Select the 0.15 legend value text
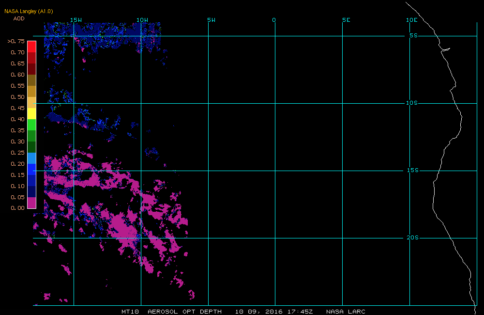The height and width of the screenshot is (315, 484). click(17, 175)
